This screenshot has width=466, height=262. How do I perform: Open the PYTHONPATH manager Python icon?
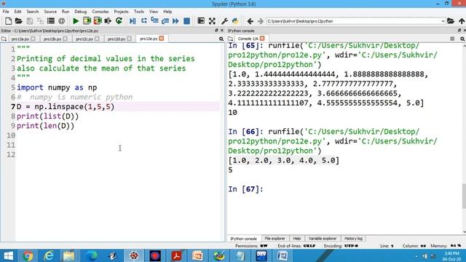235,21
